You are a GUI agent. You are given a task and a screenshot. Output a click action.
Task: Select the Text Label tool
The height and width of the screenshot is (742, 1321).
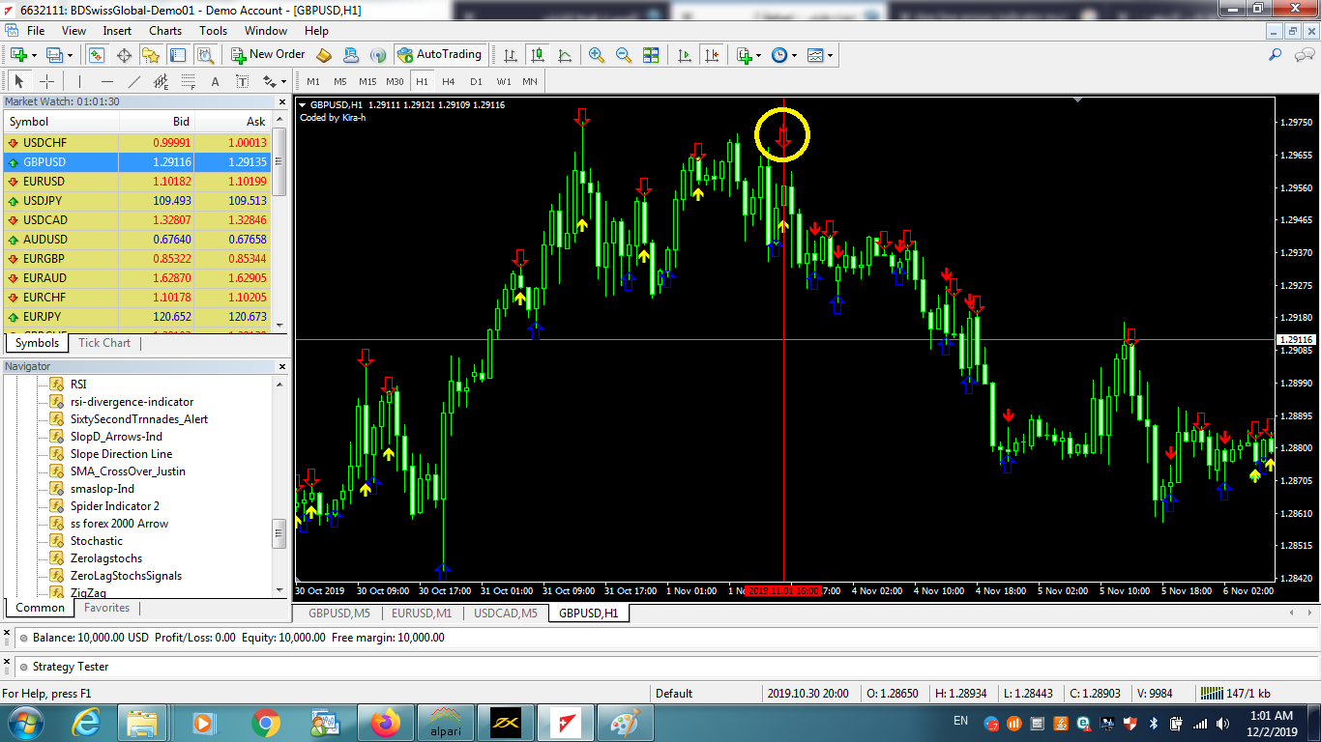(x=242, y=81)
